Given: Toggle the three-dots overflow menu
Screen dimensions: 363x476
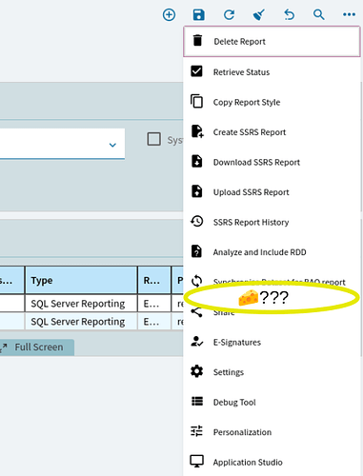Looking at the screenshot, I should 349,14.
